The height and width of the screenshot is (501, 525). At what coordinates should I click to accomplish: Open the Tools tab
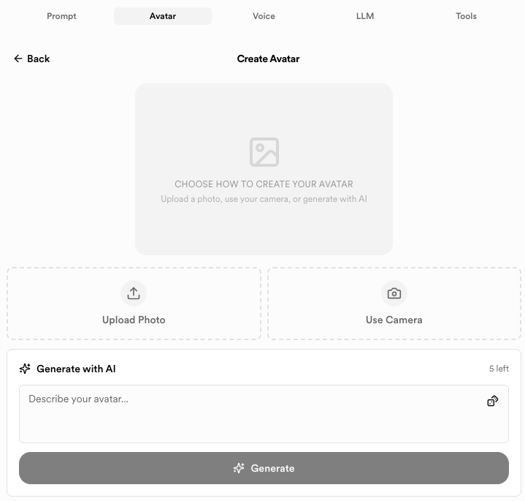tap(466, 16)
